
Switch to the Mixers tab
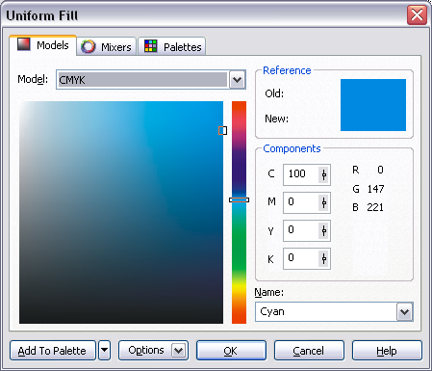coord(107,46)
